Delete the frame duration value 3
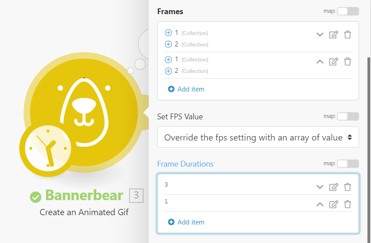371x243 pixels. (x=348, y=187)
